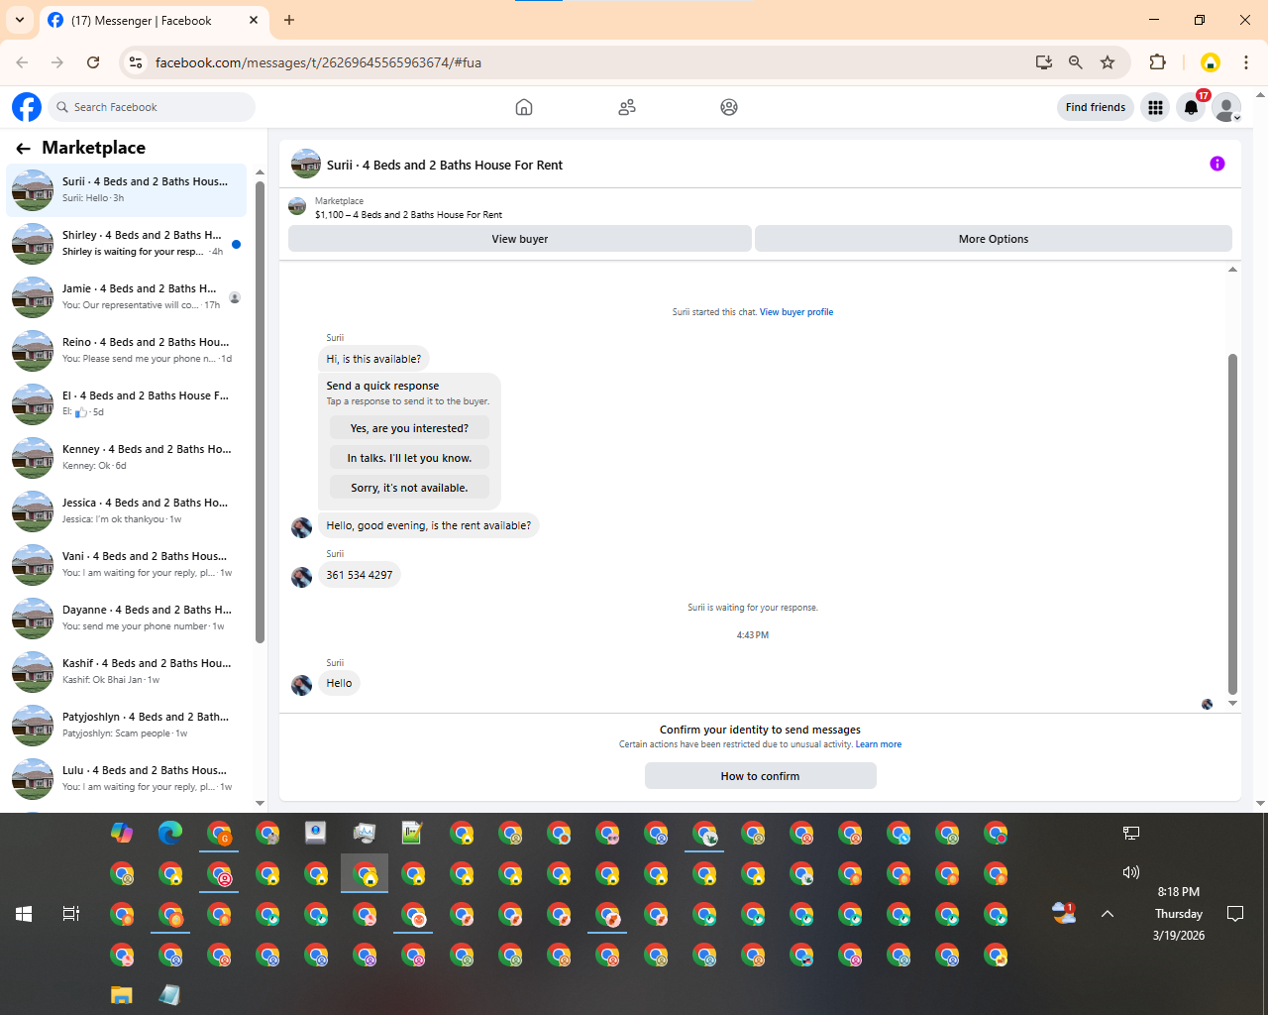Open the Chrome extensions puzzle icon

coord(1157,62)
